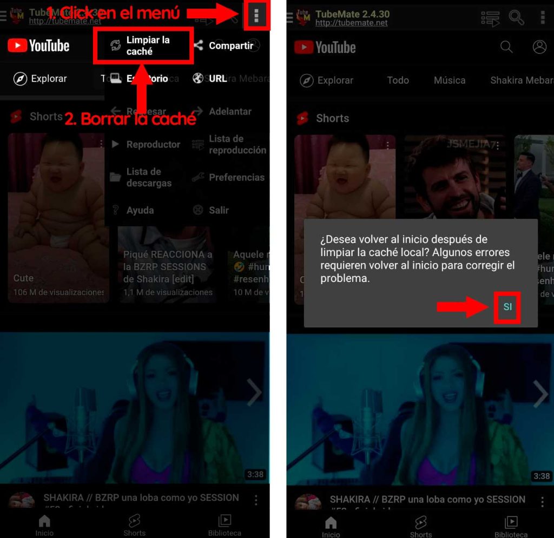Select the Todo filter chip in right screenshot
The height and width of the screenshot is (538, 554).
[x=398, y=80]
